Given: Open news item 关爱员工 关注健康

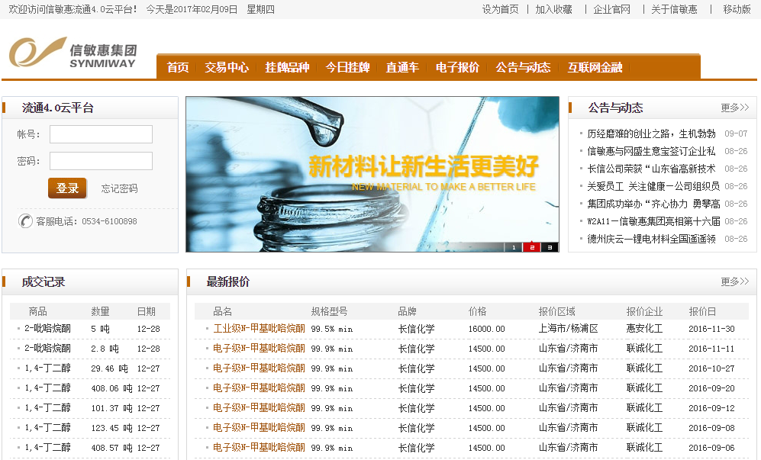Looking at the screenshot, I should tap(653, 186).
